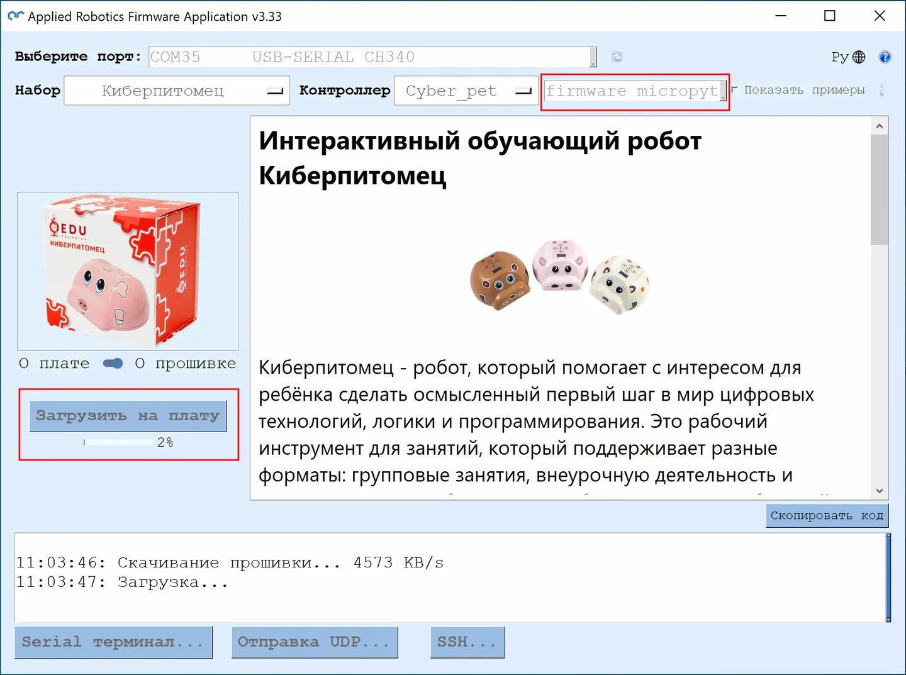Image resolution: width=906 pixels, height=675 pixels.
Task: Click the log area vertical scrollbar
Action: point(888,577)
